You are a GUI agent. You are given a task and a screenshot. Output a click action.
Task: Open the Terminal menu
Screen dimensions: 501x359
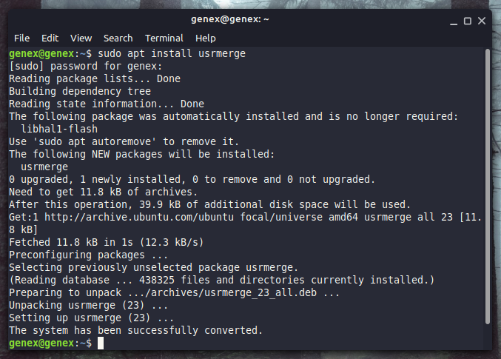tap(164, 38)
